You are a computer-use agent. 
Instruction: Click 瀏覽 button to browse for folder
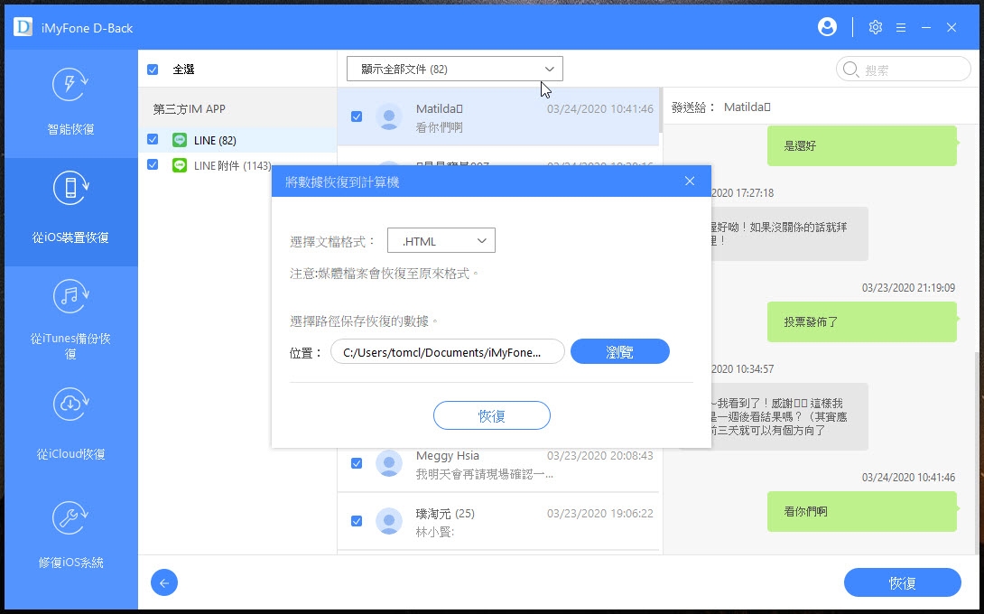619,352
